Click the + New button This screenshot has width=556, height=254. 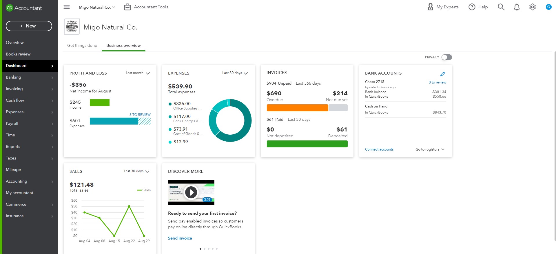pyautogui.click(x=29, y=26)
